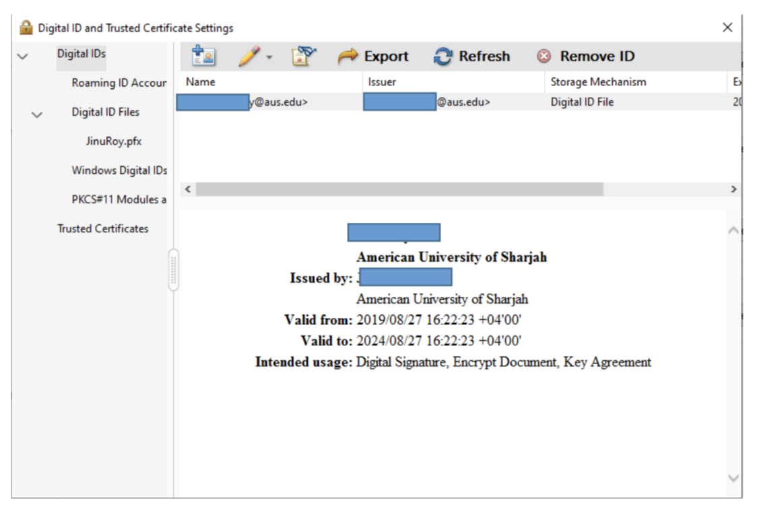757x509 pixels.
Task: Click the details pane scroll down arrow
Action: [733, 478]
